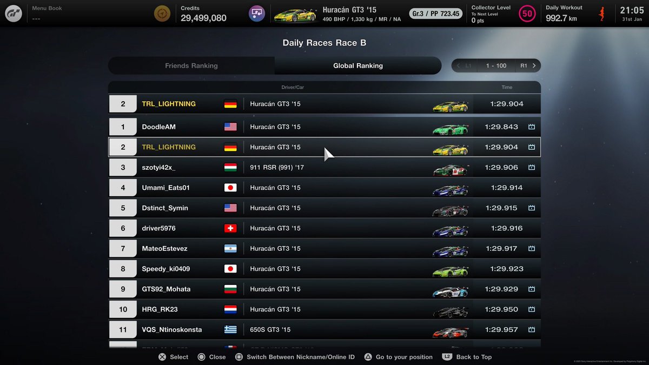Open szotyi42x_'s replay icon
The image size is (649, 365).
pyautogui.click(x=532, y=167)
